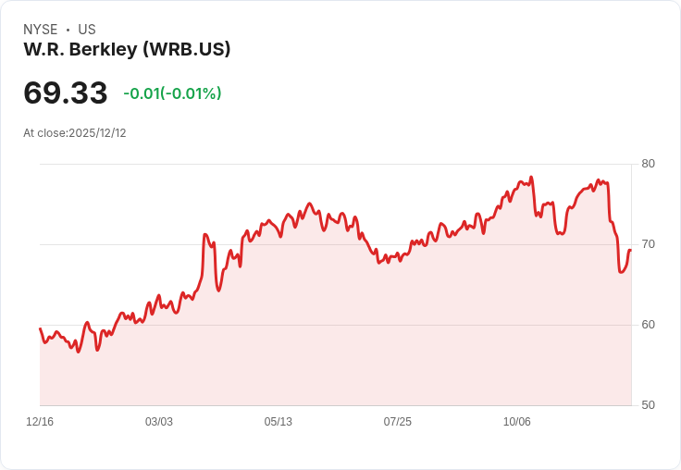
Task: Open the W.R. Berkley (WRB.US) title
Action: coord(127,49)
